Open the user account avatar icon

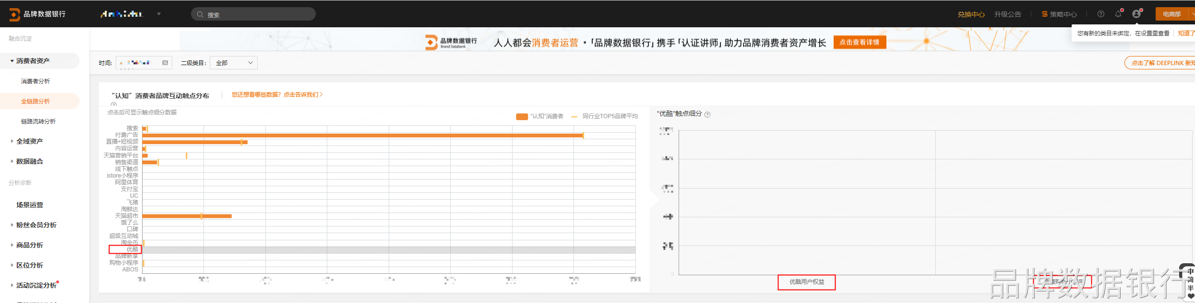[x=1136, y=14]
